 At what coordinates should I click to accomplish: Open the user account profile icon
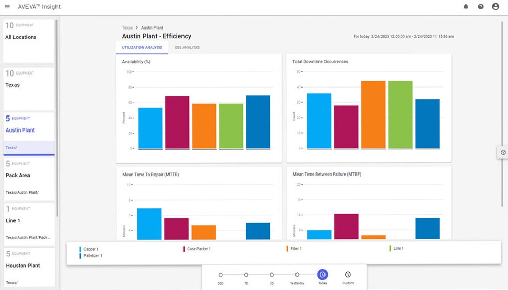pos(496,7)
